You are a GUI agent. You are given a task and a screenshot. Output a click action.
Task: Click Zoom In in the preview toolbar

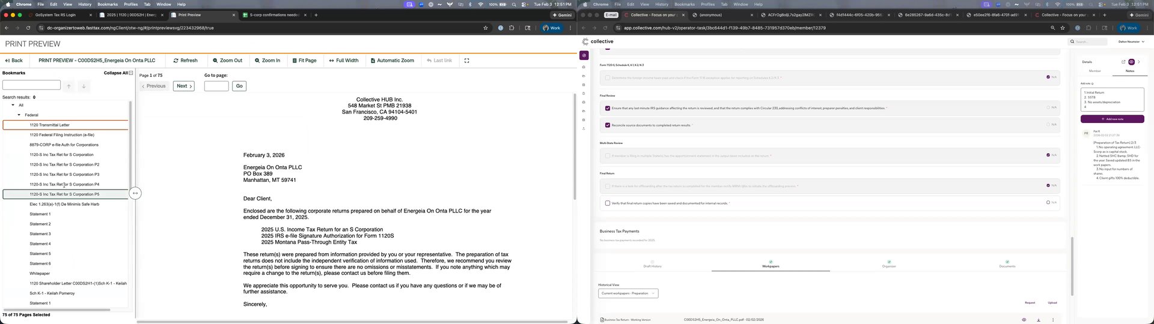[x=267, y=61]
